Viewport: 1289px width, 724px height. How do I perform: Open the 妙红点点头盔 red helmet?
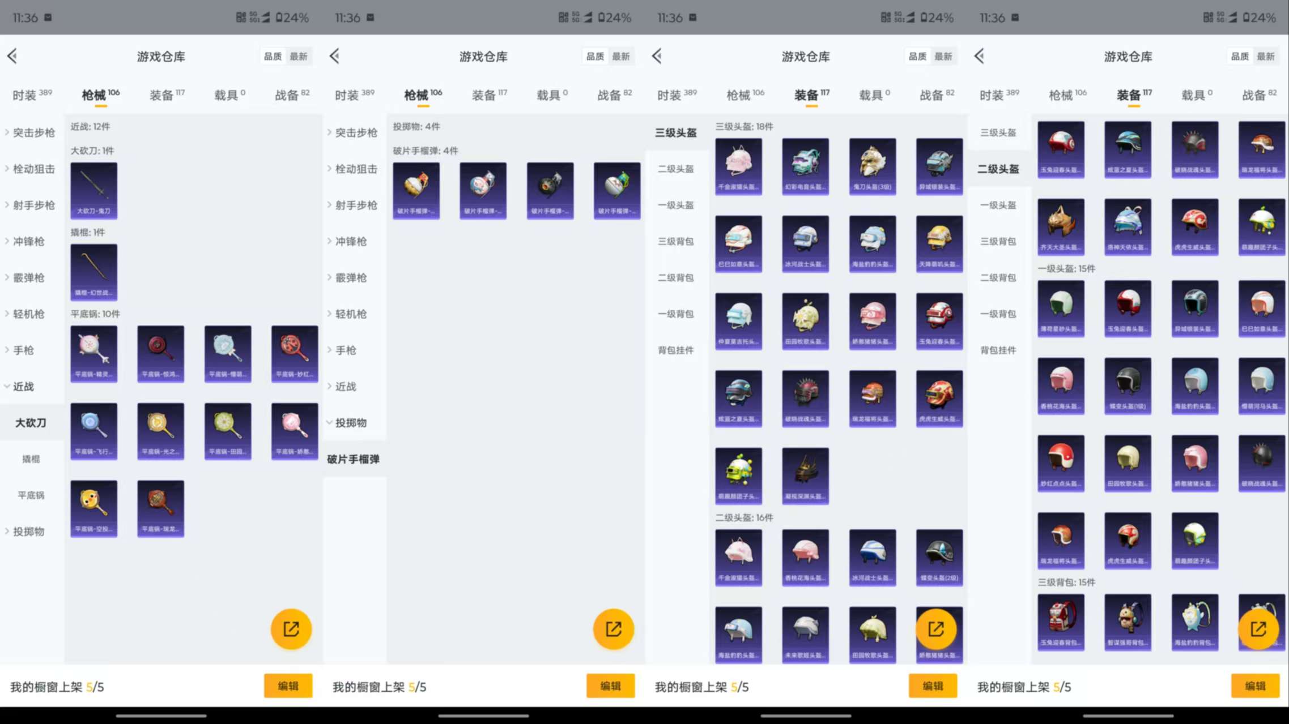pos(1061,463)
